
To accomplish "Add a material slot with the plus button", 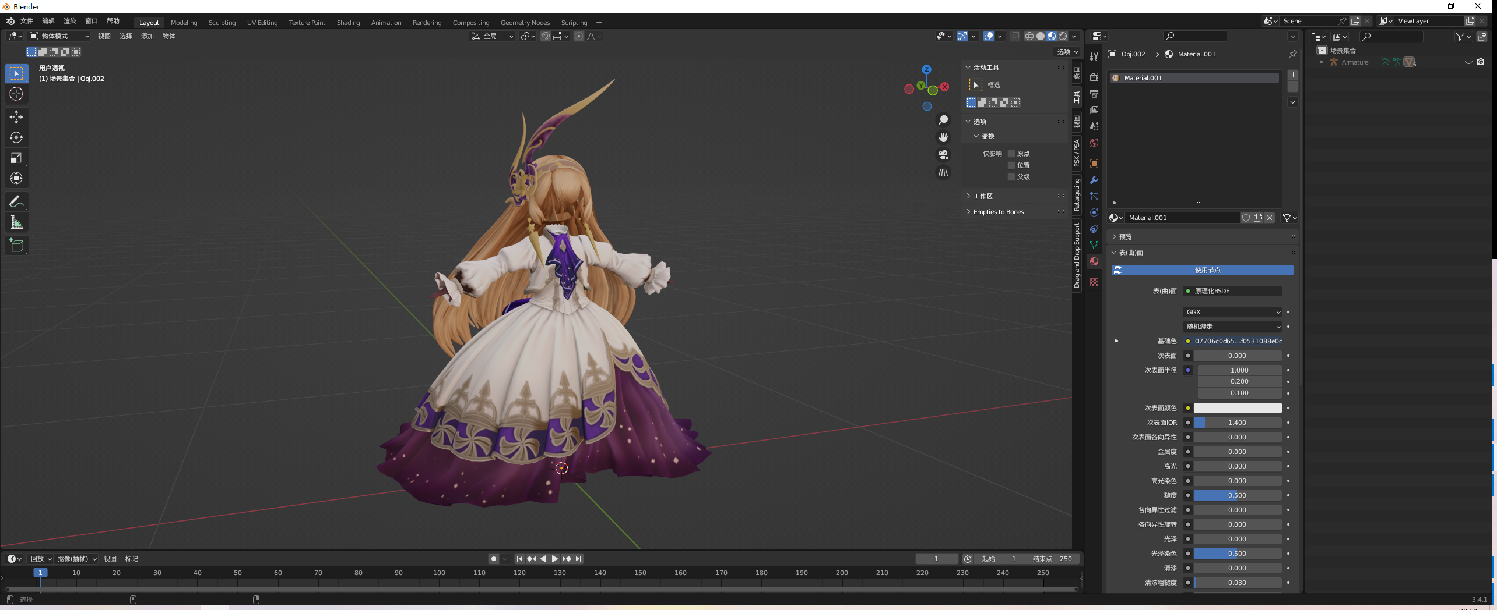I will [x=1293, y=75].
